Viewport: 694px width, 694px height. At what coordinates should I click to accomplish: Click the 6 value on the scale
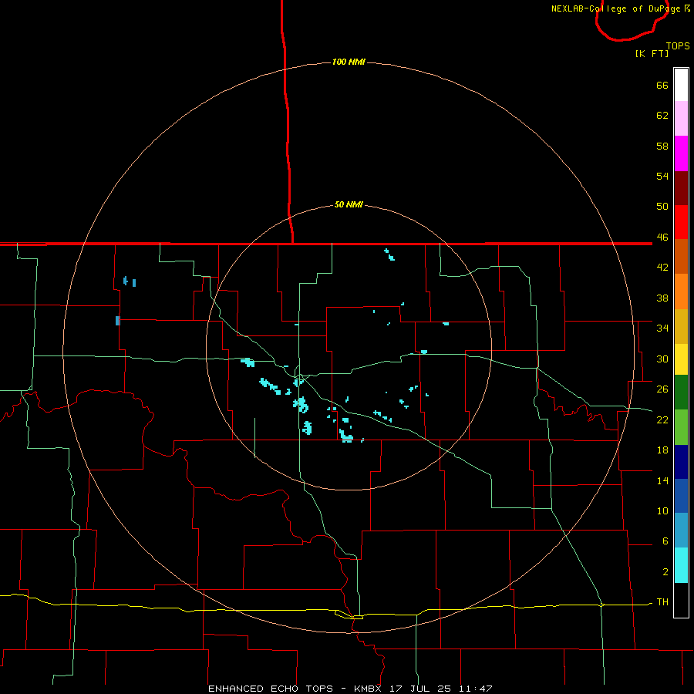[x=665, y=541]
